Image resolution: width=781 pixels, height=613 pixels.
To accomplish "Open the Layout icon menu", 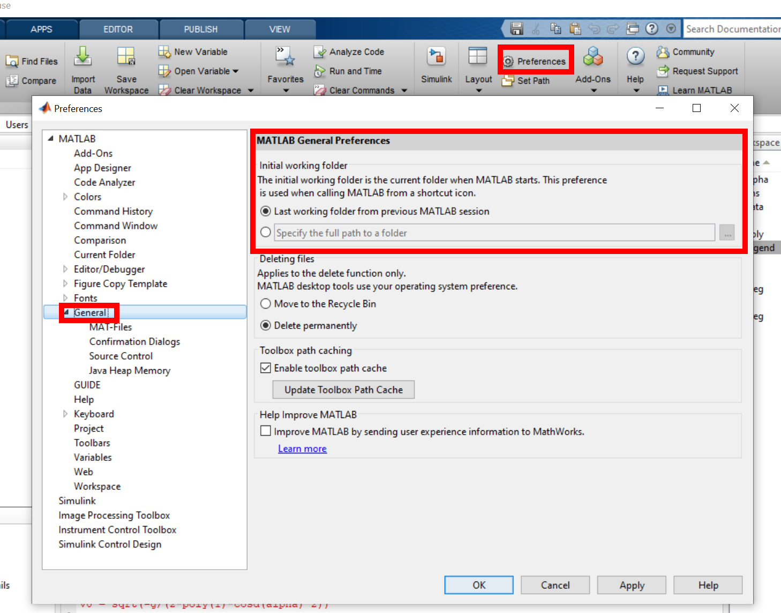I will 478,56.
